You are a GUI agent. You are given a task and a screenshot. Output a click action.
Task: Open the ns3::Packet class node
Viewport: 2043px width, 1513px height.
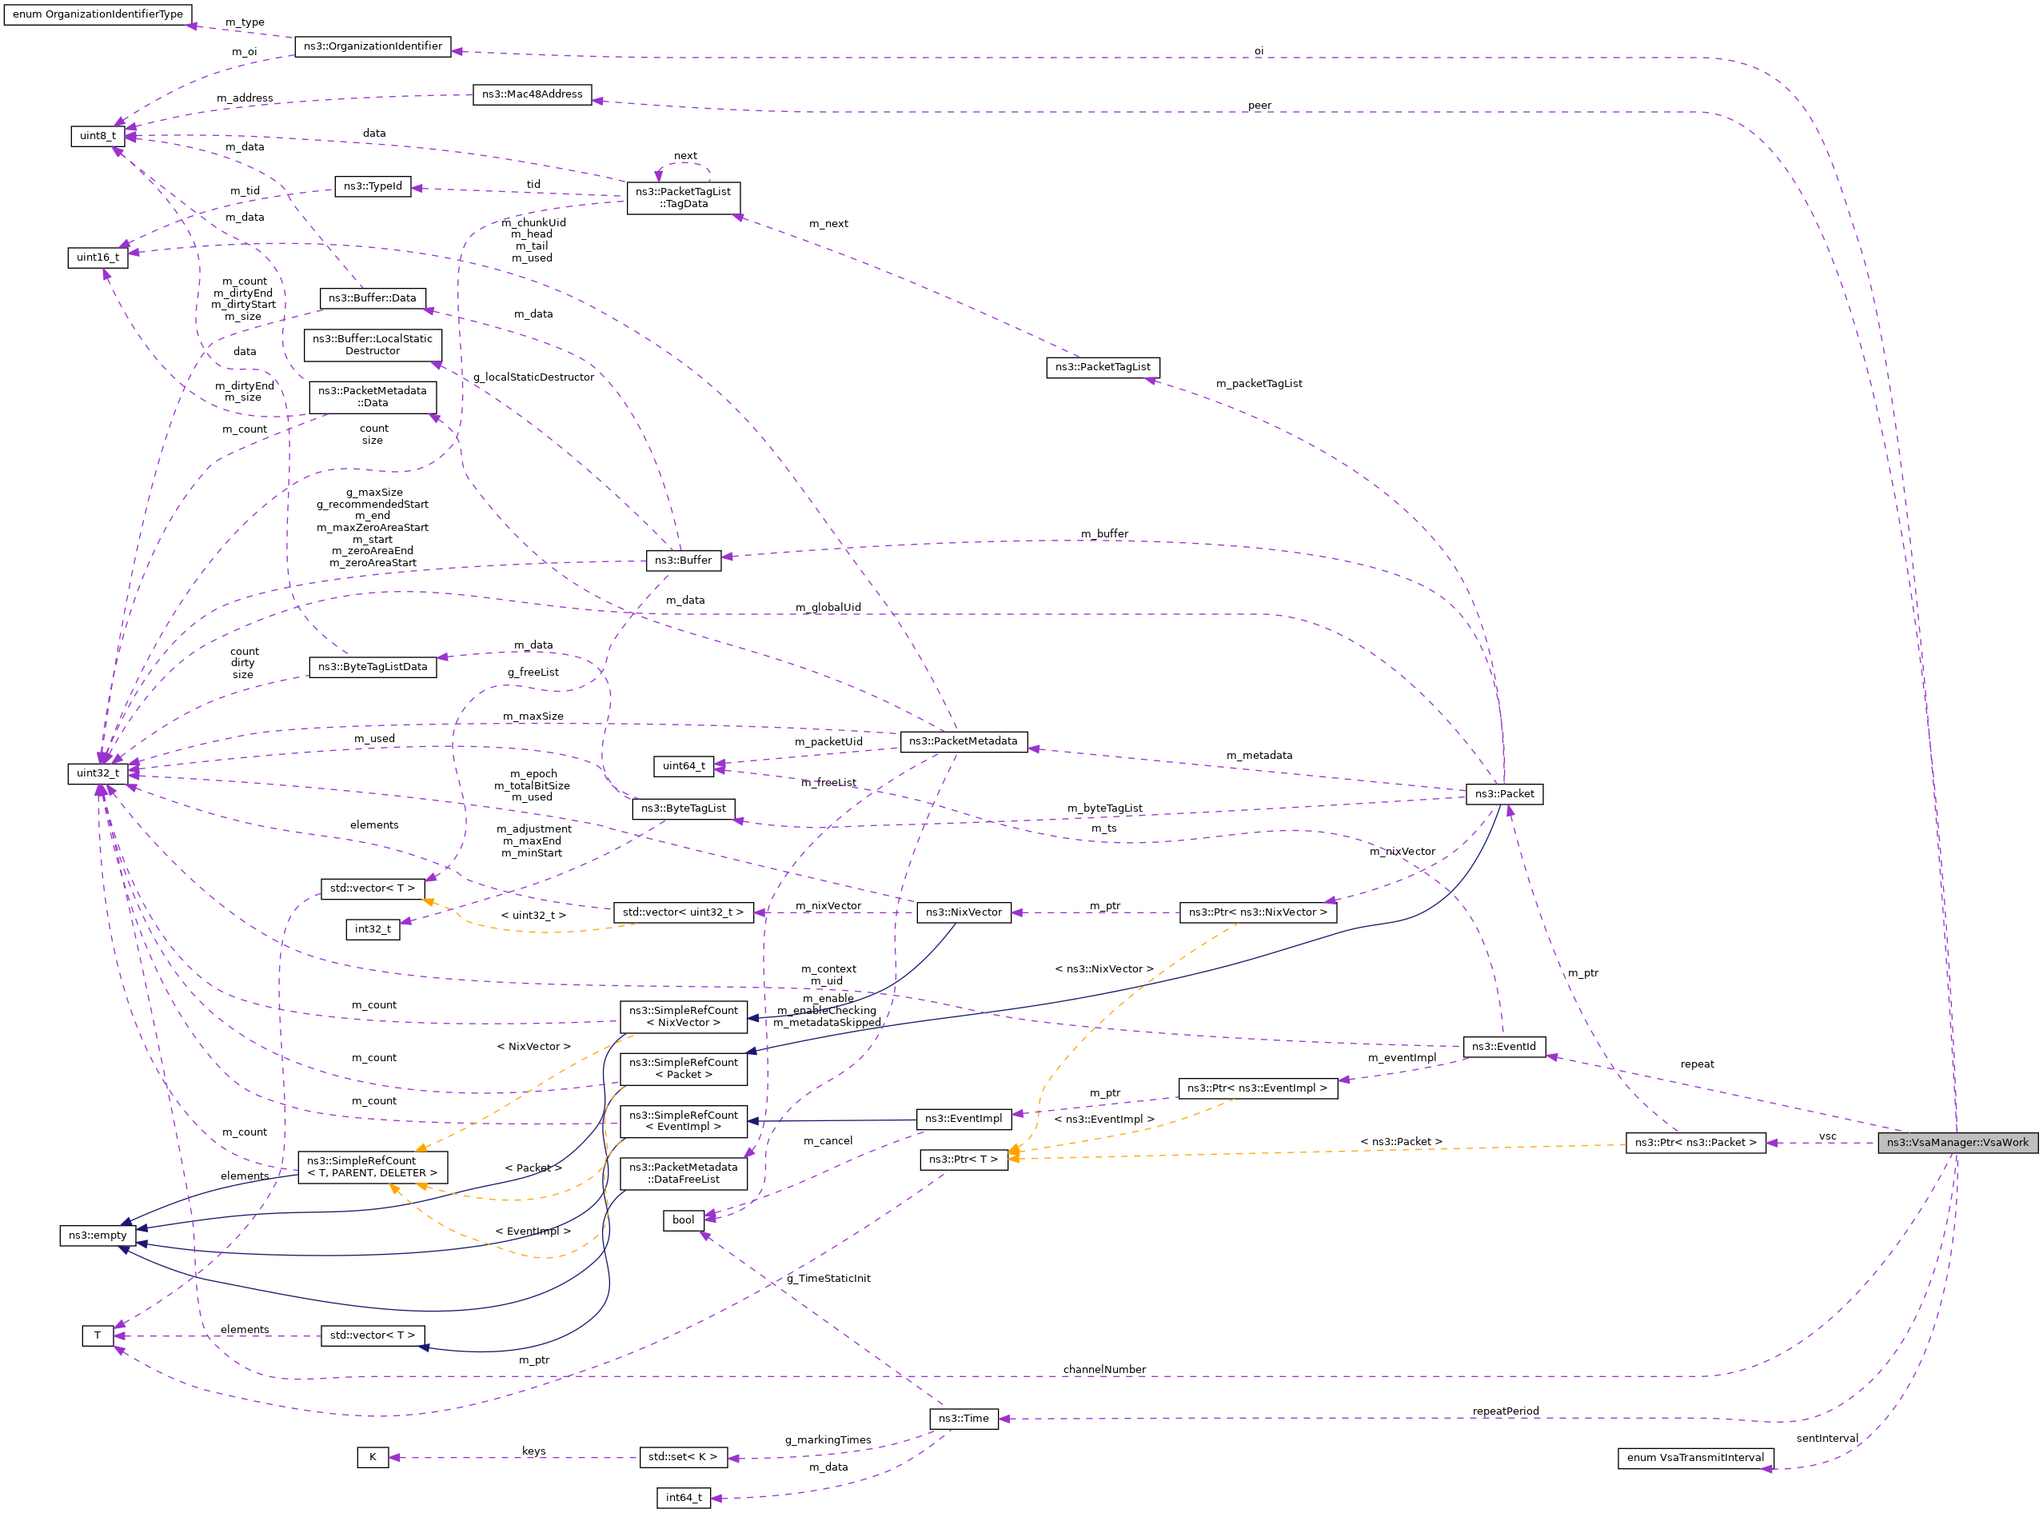click(1503, 794)
